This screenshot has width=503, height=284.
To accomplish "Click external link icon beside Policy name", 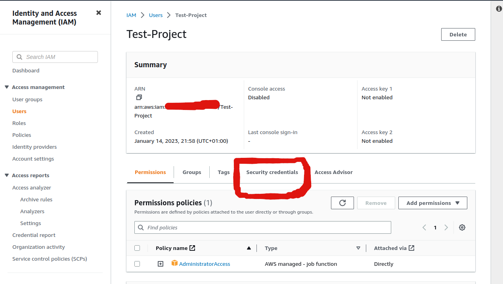I will click(192, 248).
